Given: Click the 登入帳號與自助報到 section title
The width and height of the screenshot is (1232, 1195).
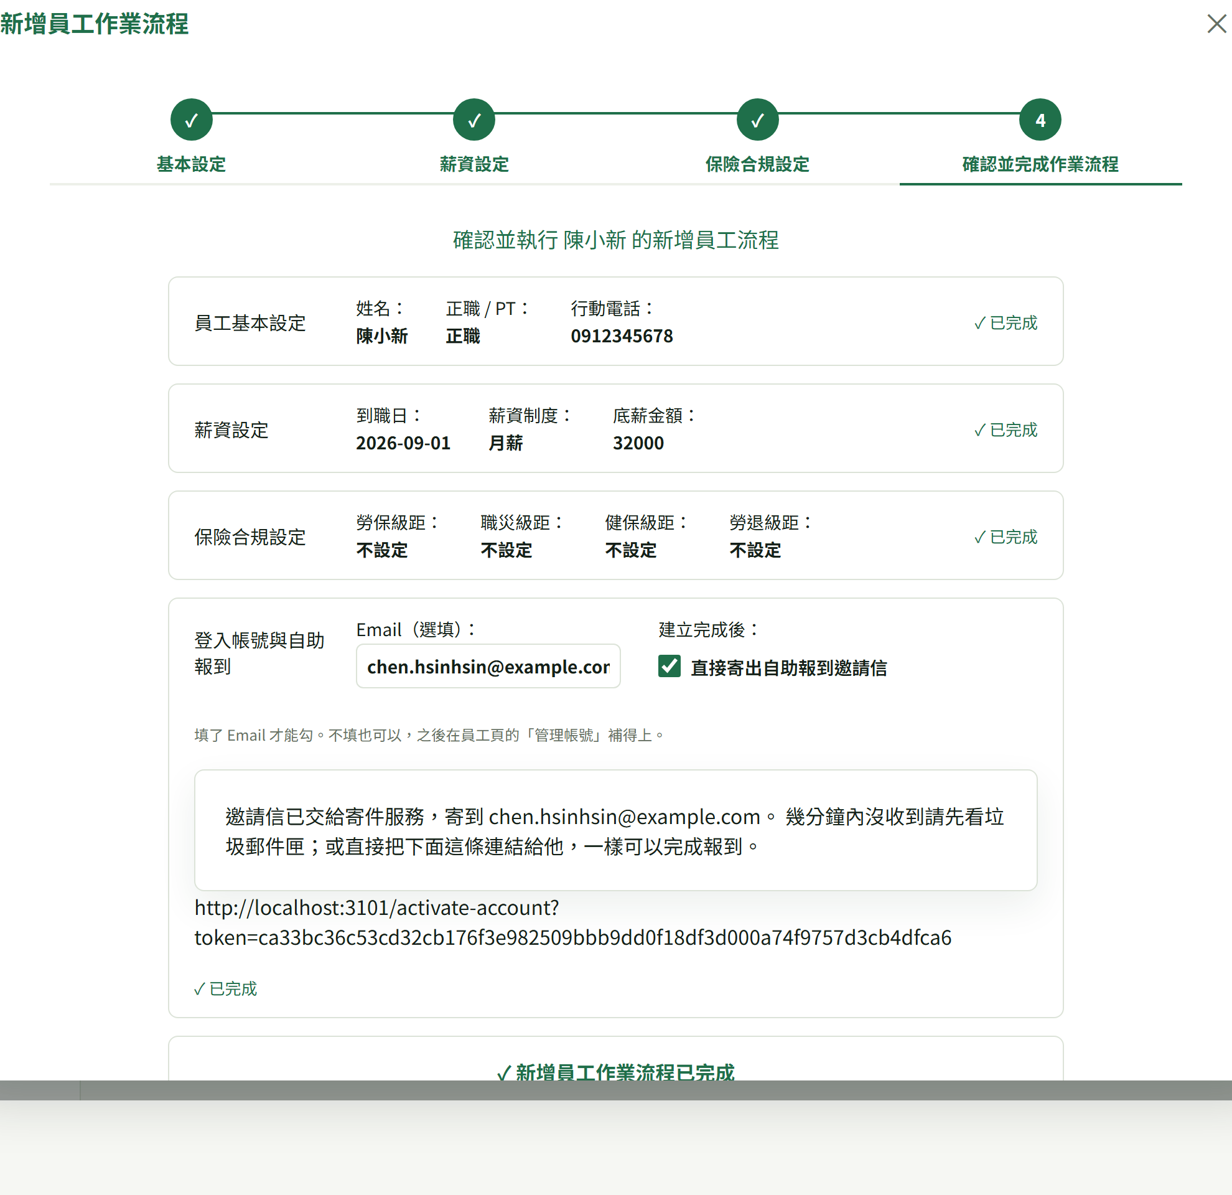Looking at the screenshot, I should click(x=259, y=653).
